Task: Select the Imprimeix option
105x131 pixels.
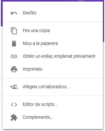Action: click(53, 69)
